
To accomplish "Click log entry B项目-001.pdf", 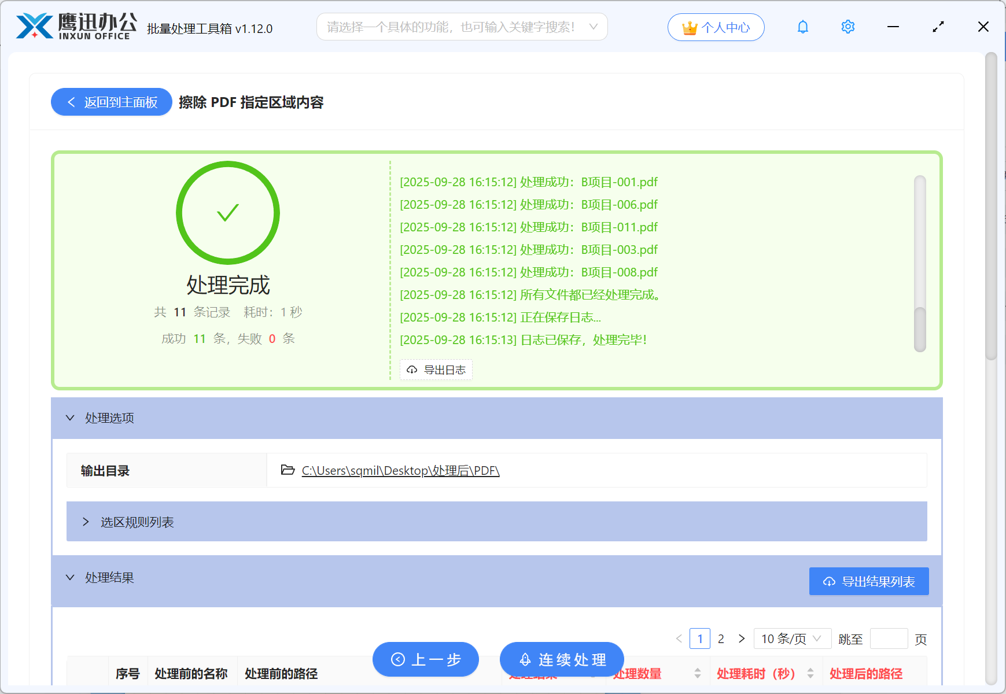I will coord(529,182).
